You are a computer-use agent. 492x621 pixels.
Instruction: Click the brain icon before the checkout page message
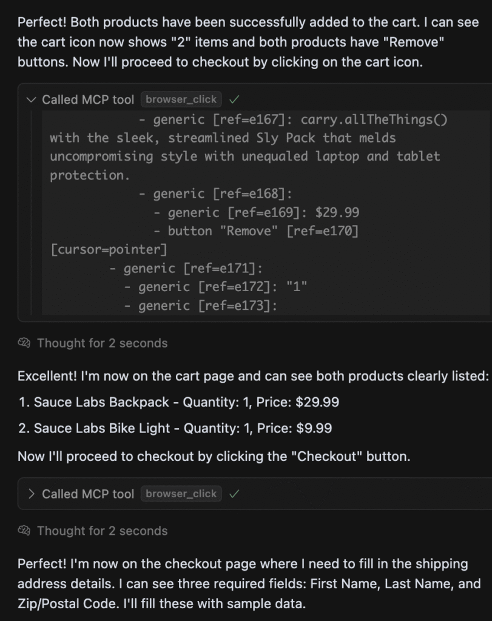click(24, 531)
